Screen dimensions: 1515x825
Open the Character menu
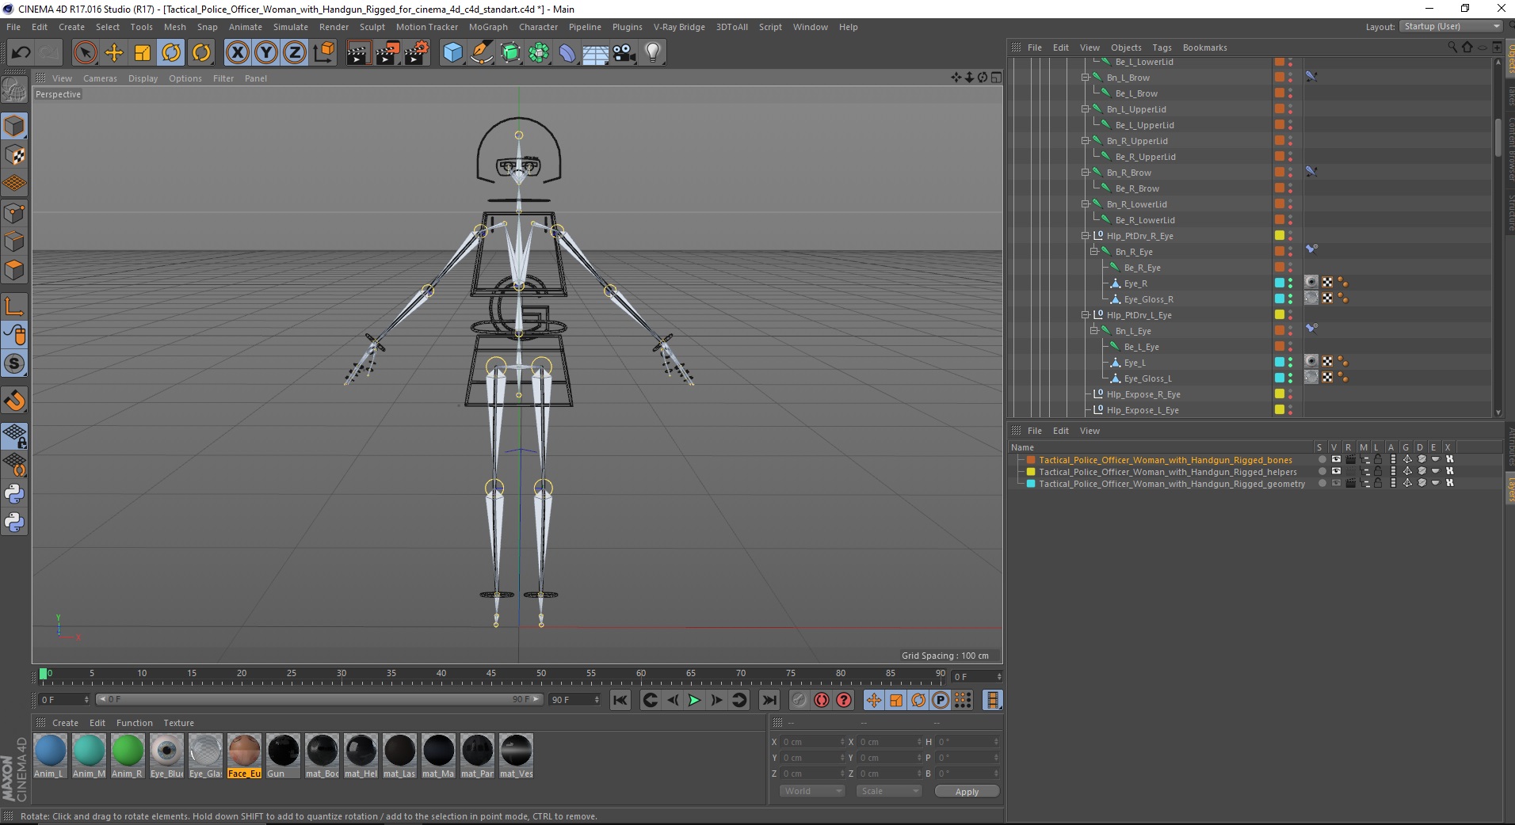[x=538, y=27]
